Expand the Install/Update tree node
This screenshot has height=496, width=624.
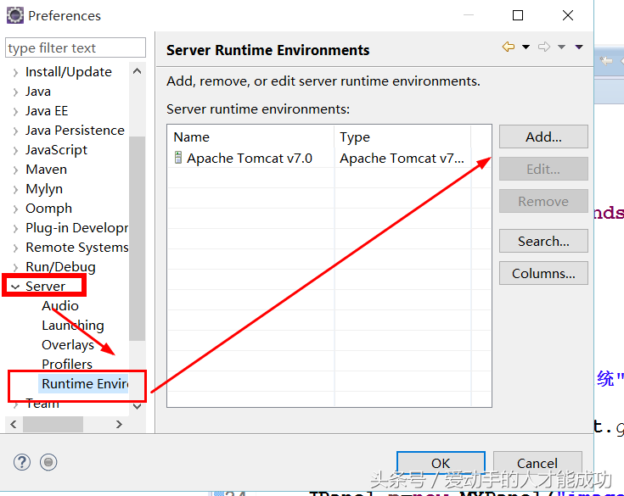point(15,72)
